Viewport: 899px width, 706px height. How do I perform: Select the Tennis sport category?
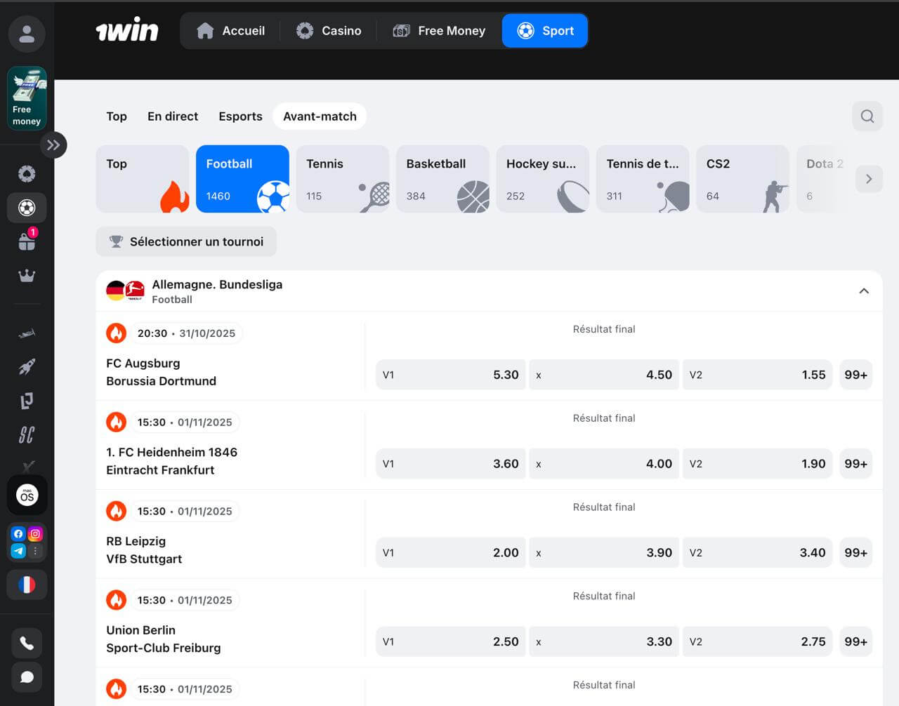click(342, 178)
